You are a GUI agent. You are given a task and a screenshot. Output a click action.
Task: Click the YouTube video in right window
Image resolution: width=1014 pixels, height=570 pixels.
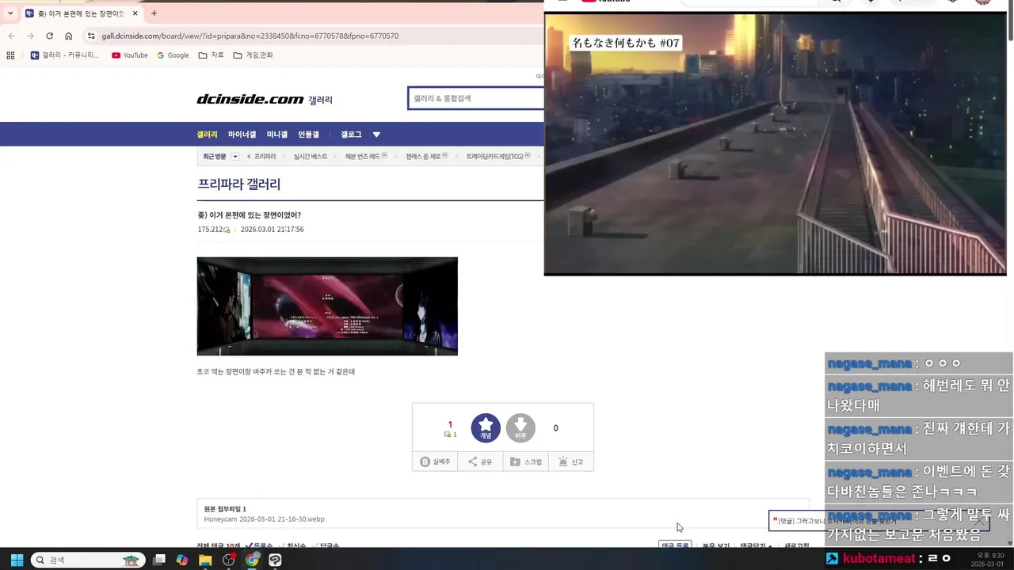(775, 143)
